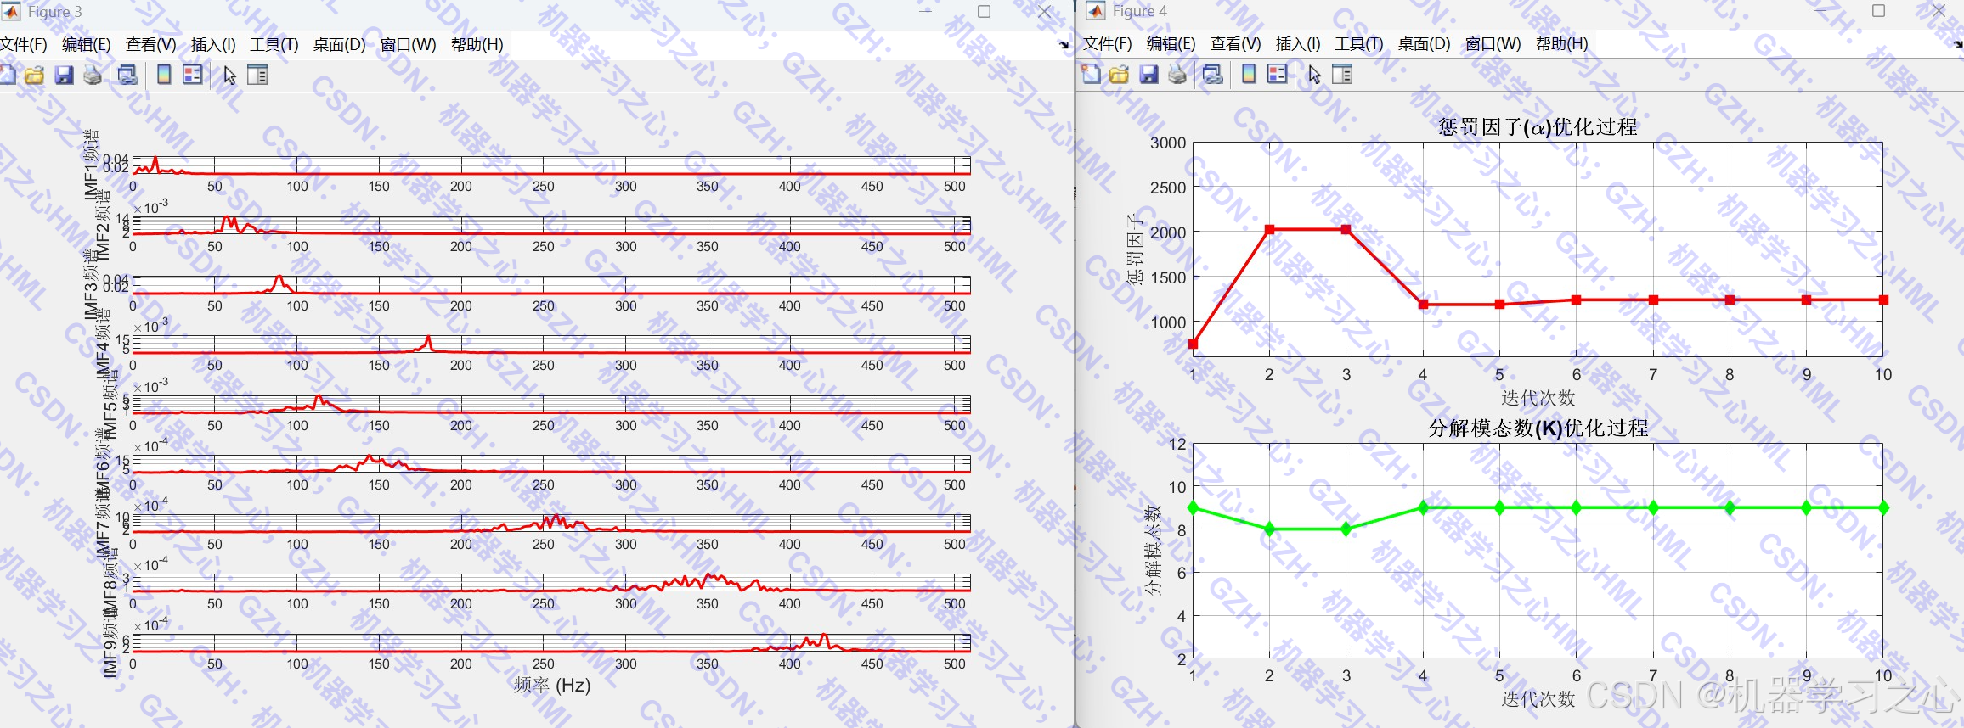
Task: Save figure icon in Figure 3 toolbar
Action: pos(64,76)
